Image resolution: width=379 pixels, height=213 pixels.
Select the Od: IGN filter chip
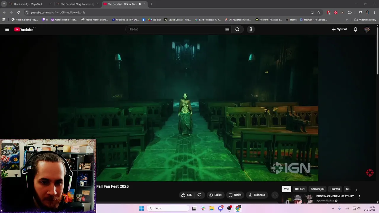[300, 189]
